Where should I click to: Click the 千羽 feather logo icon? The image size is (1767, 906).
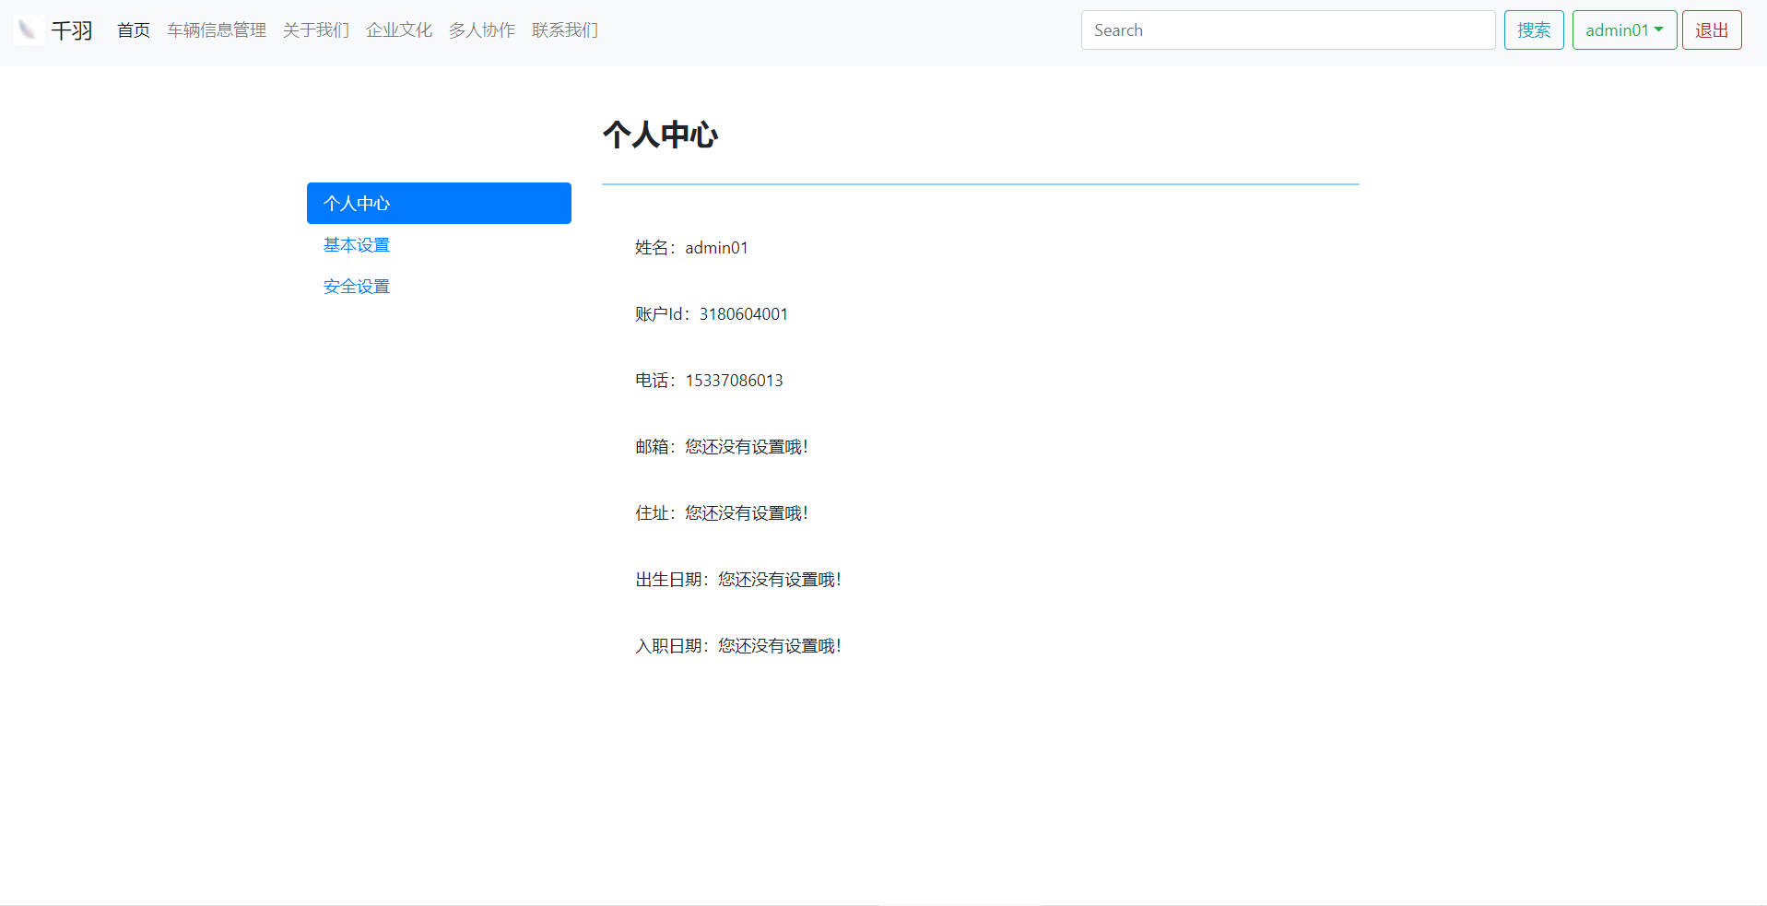point(29,29)
